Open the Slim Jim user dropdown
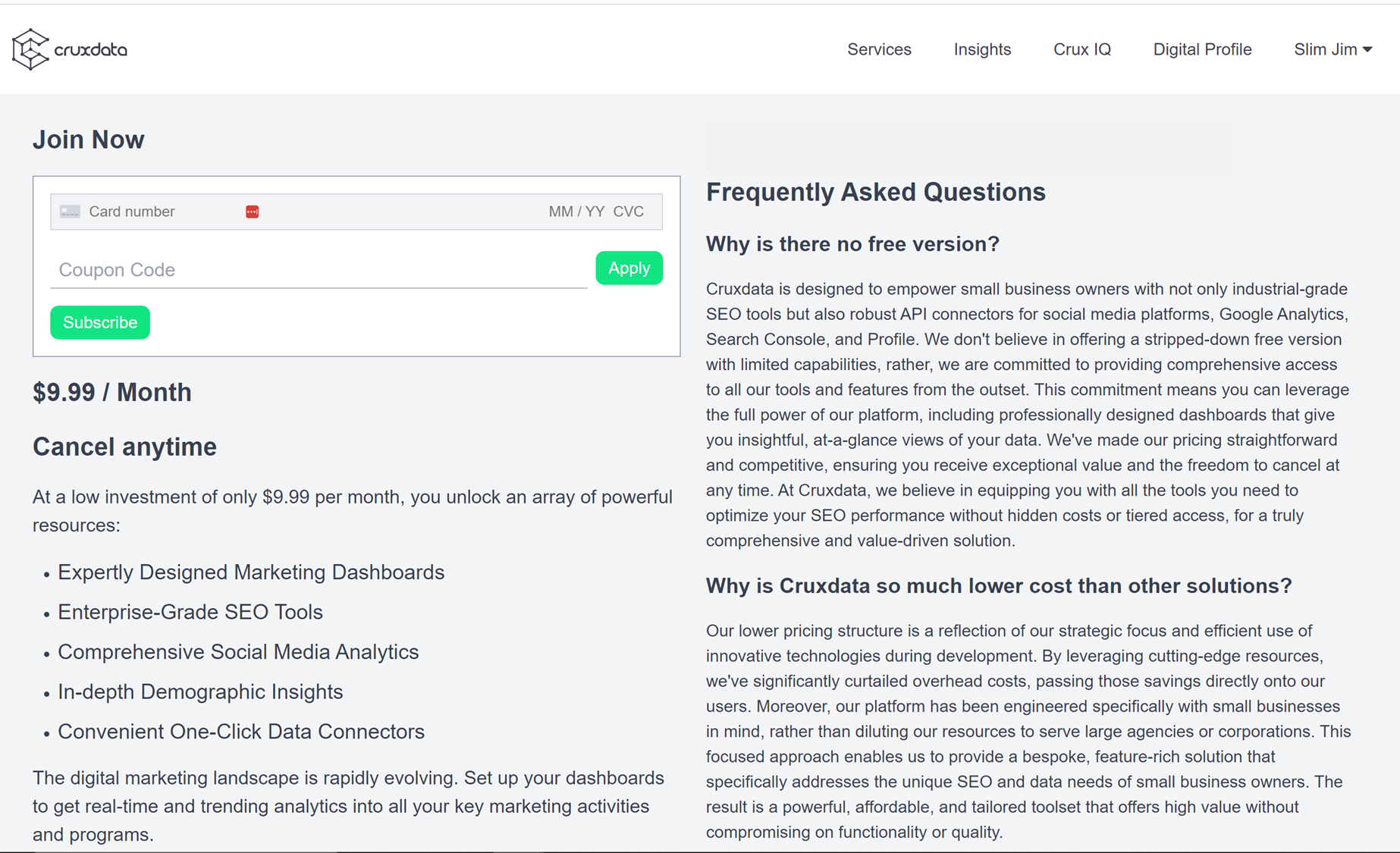 (x=1333, y=49)
